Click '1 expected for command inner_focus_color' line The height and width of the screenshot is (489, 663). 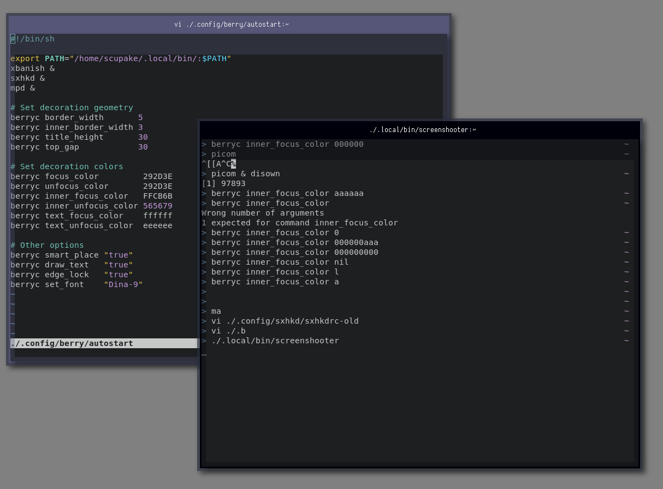(300, 223)
